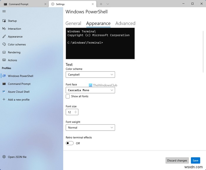Click the settings page vertical scrollbar
Image resolution: width=206 pixels, height=170 pixels.
coord(203,51)
